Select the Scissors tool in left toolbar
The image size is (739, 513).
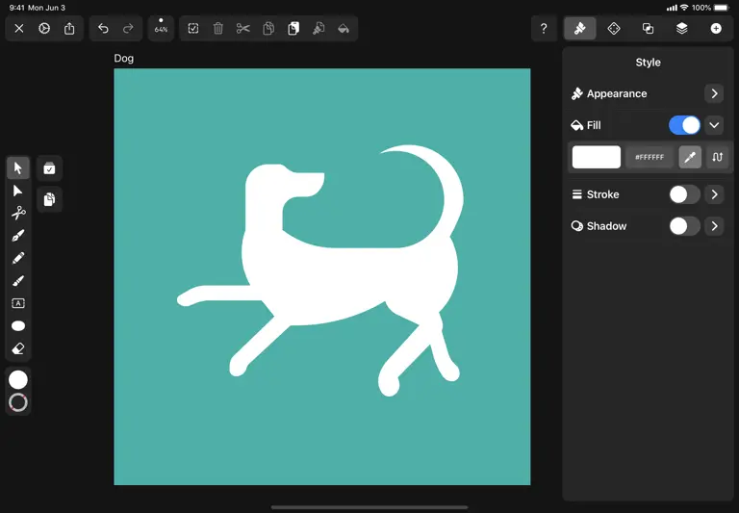tap(18, 213)
